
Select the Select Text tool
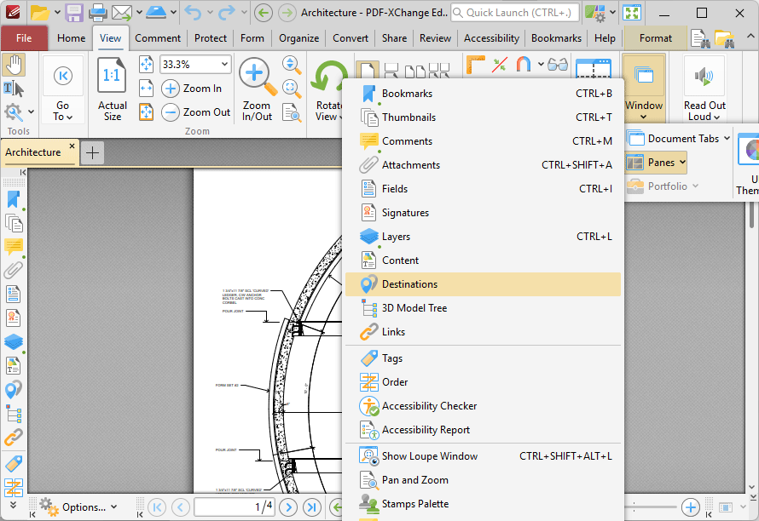(14, 89)
